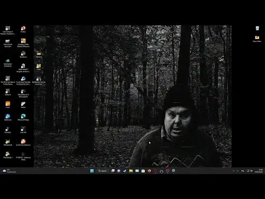Open the Microsoft Edge desktop shortcut

(x=23, y=117)
